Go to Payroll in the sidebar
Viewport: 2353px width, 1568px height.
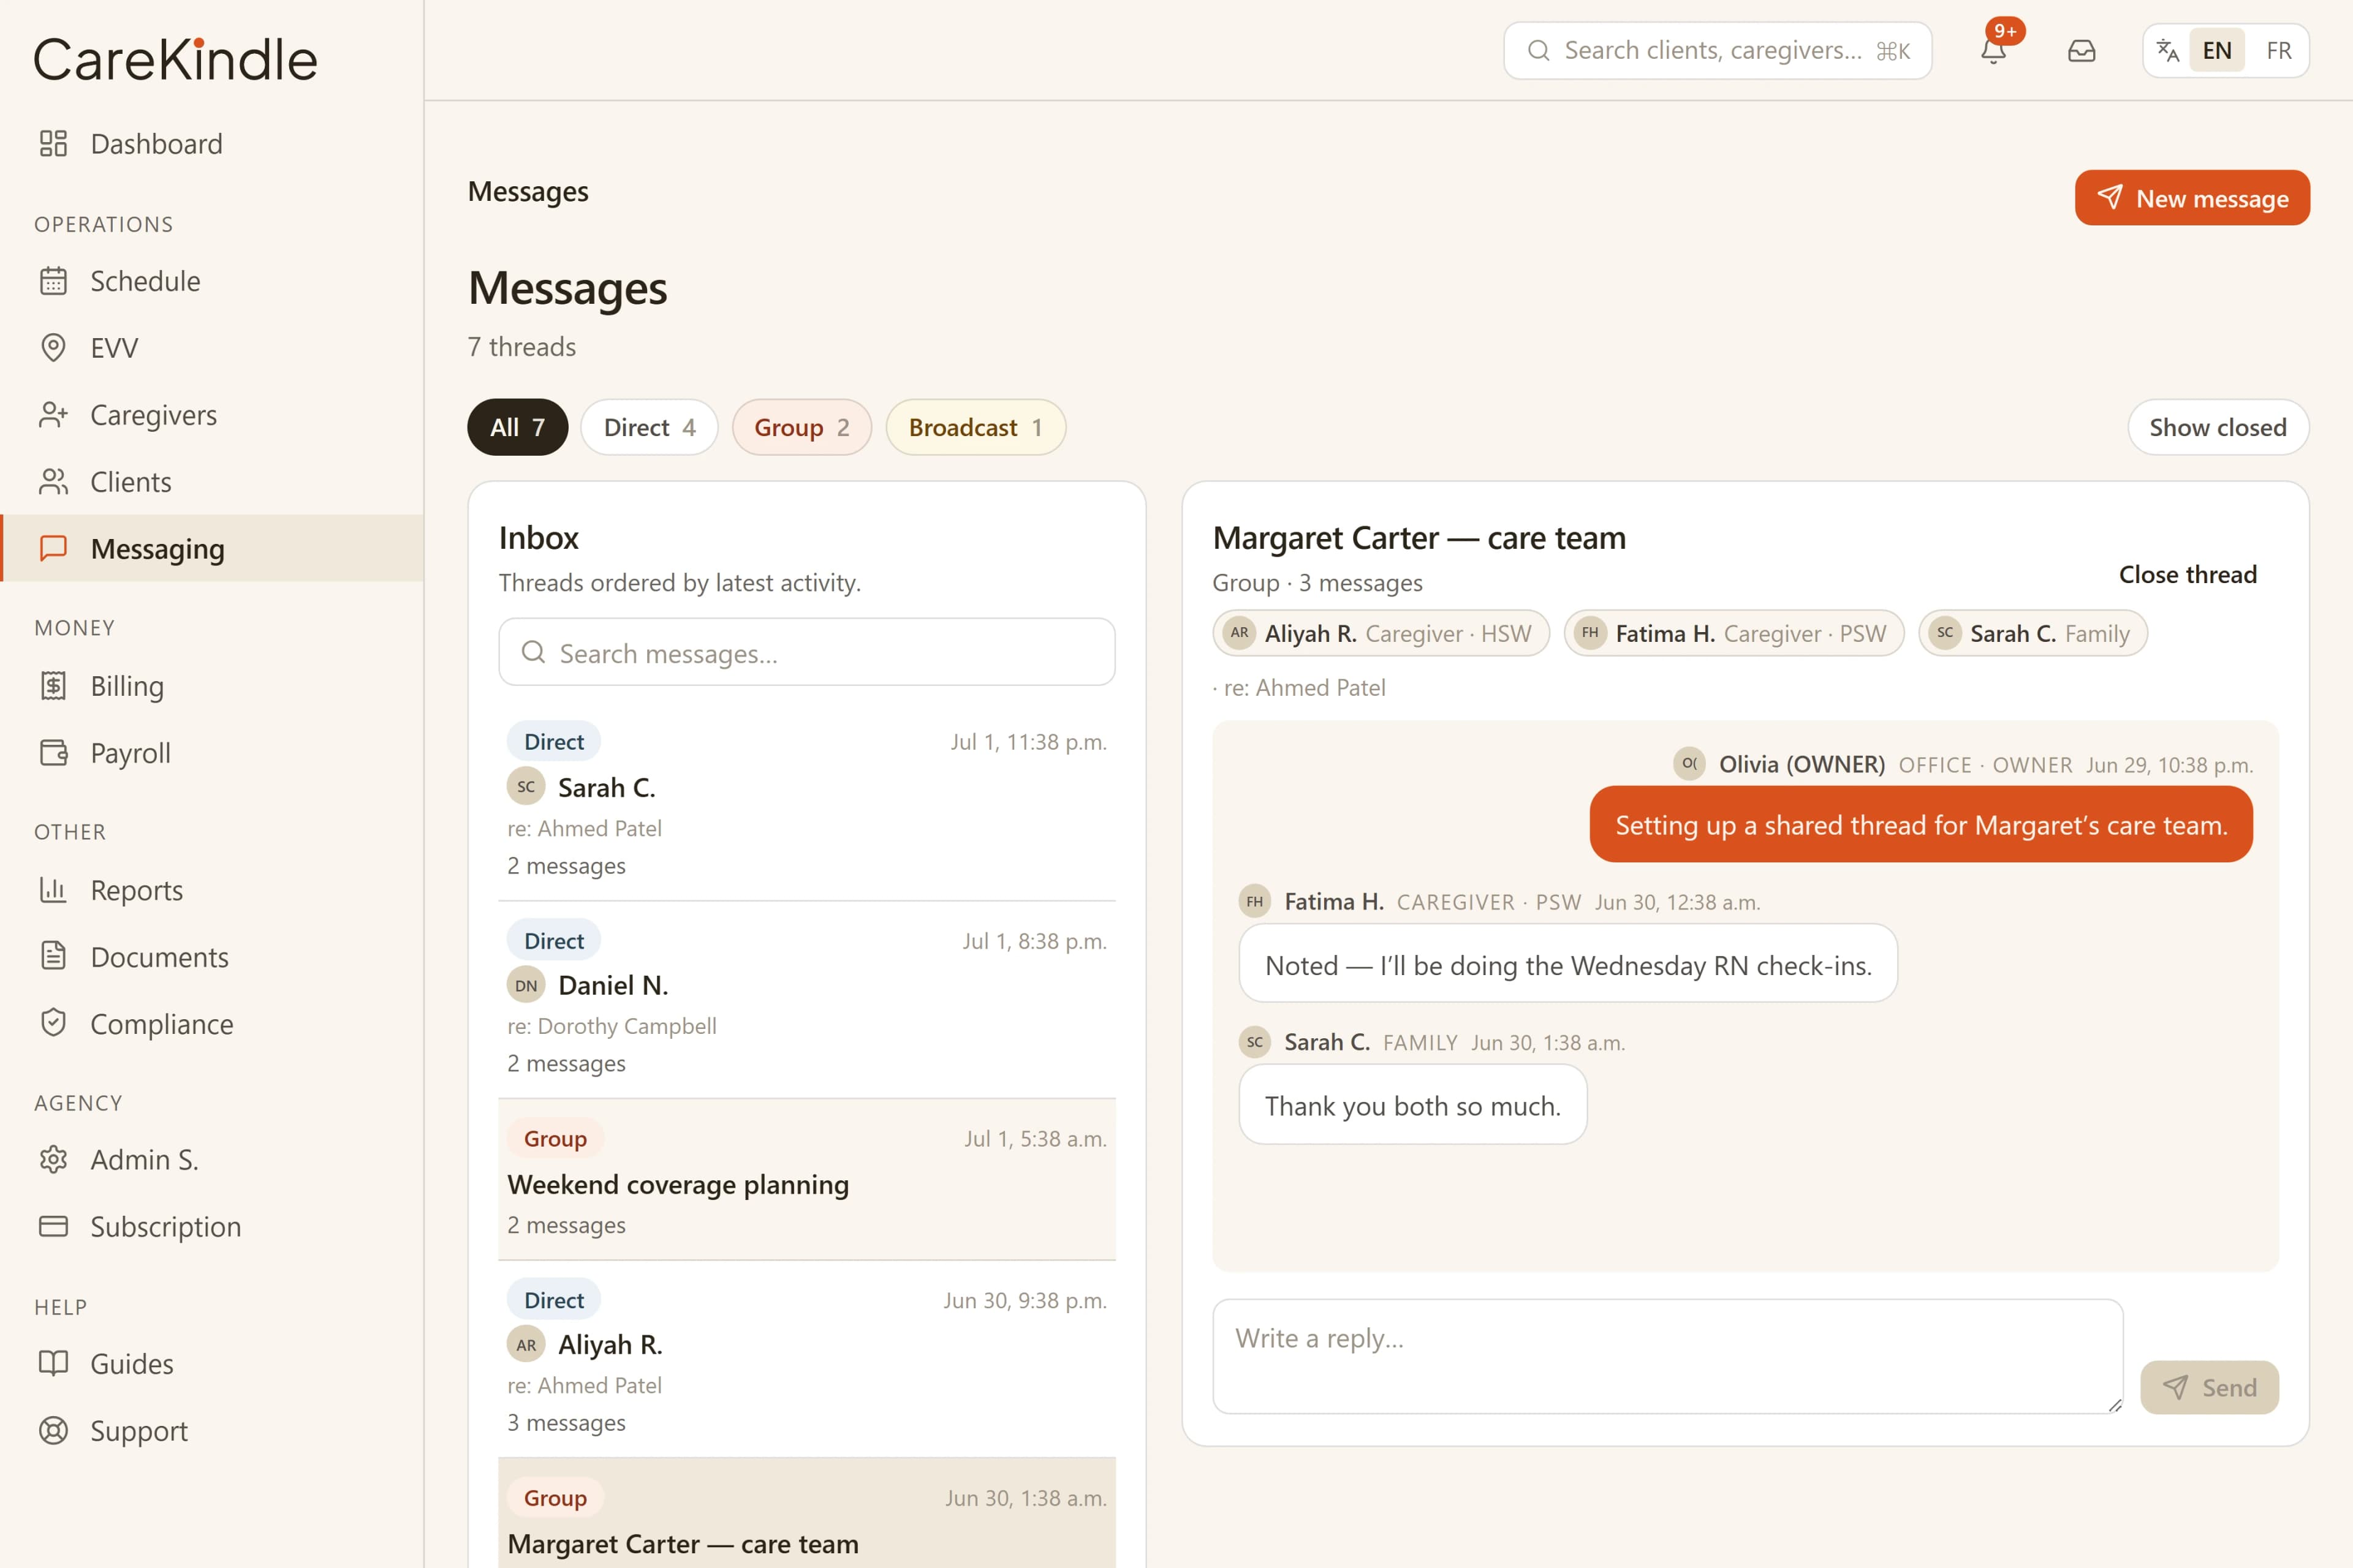[212, 752]
